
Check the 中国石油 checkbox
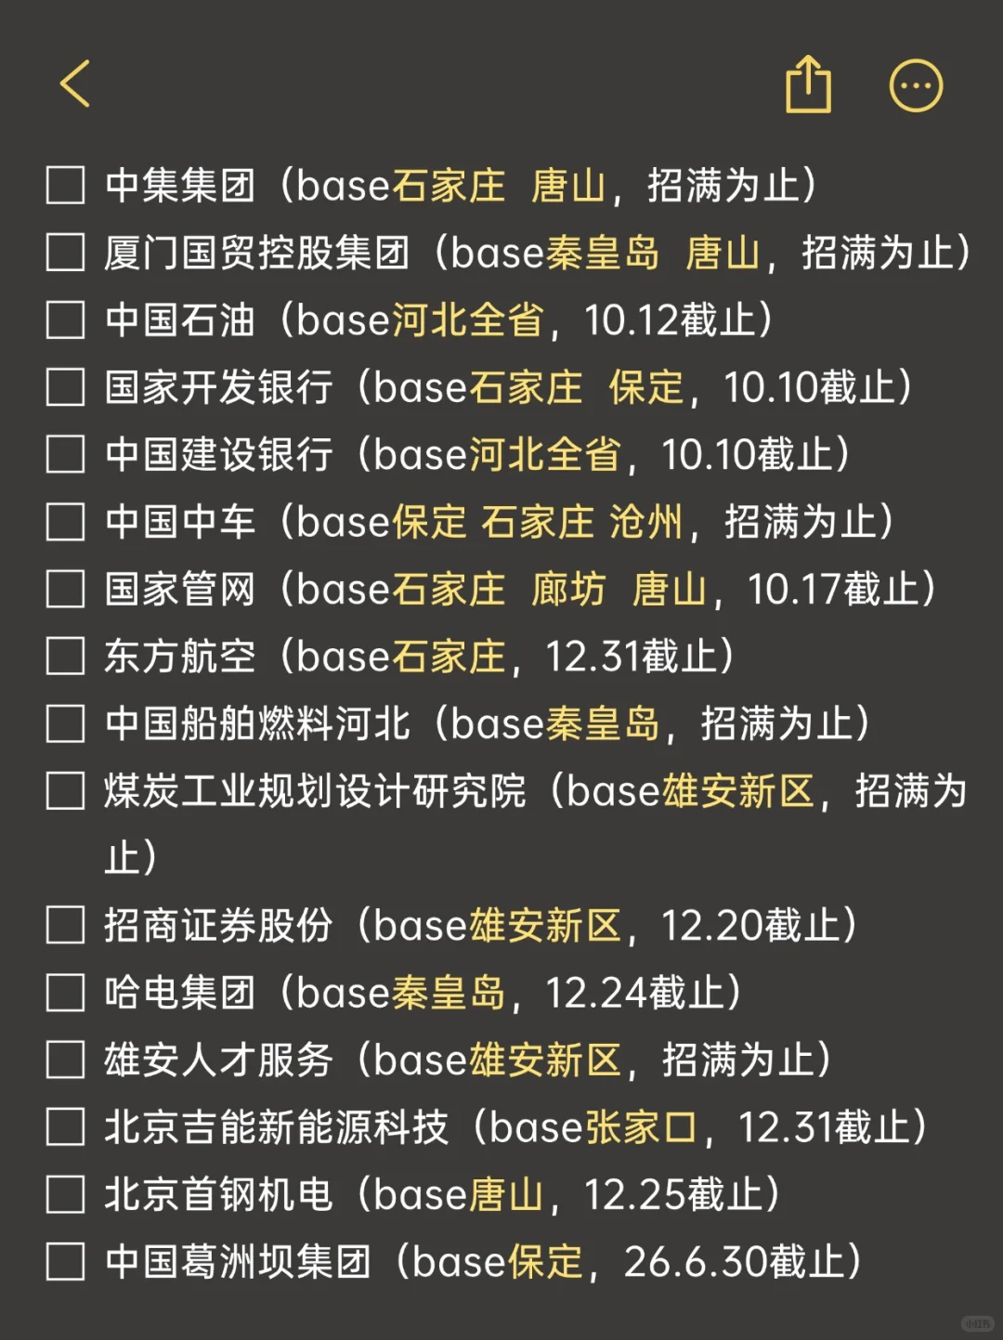point(66,320)
